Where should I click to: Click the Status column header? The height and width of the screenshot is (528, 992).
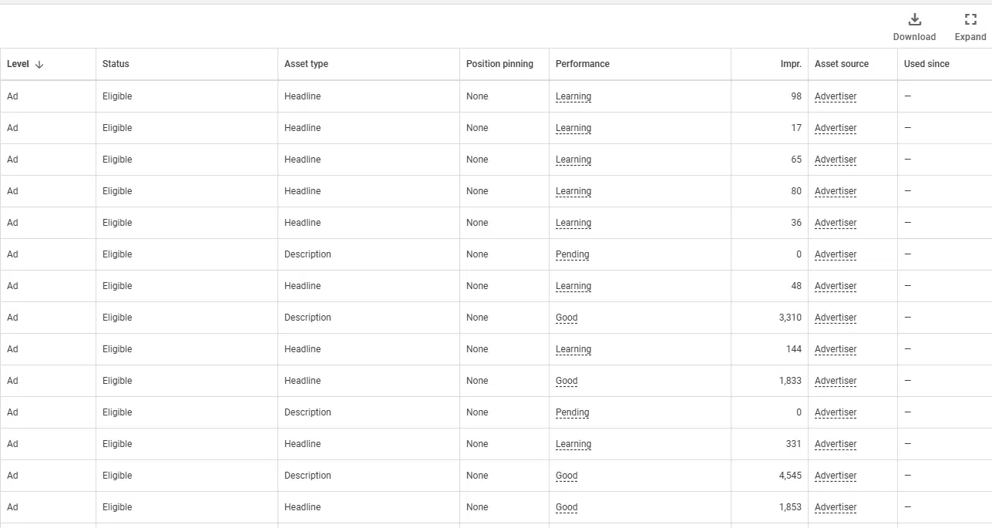(x=116, y=64)
